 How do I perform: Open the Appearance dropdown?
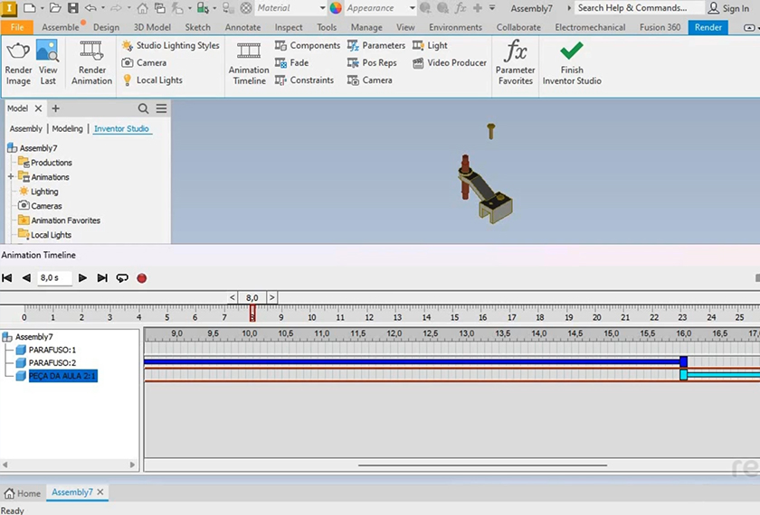tap(378, 8)
